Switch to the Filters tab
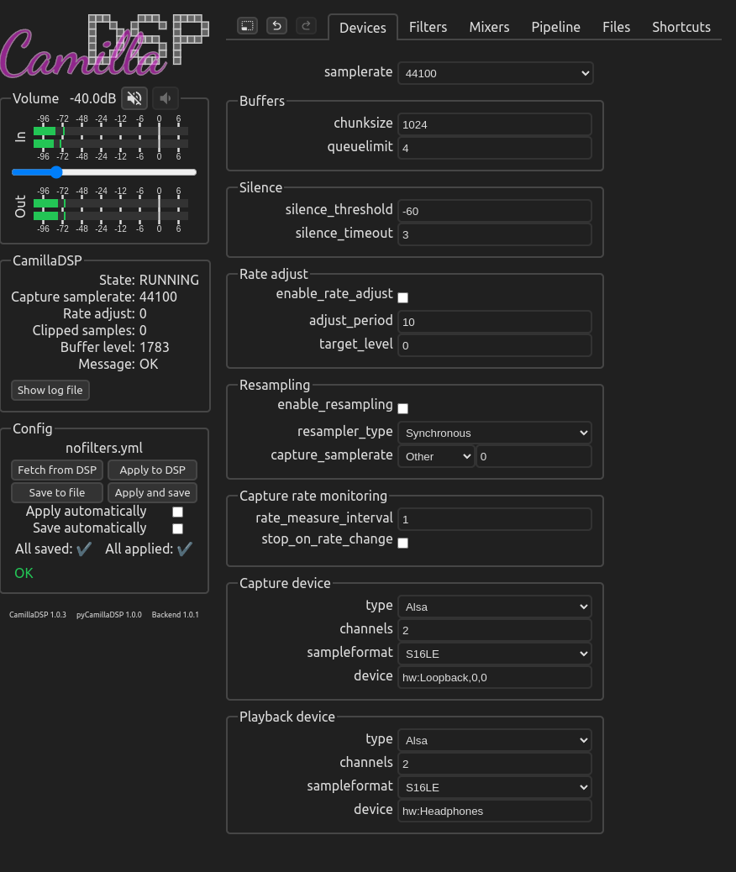This screenshot has width=736, height=872. [428, 27]
